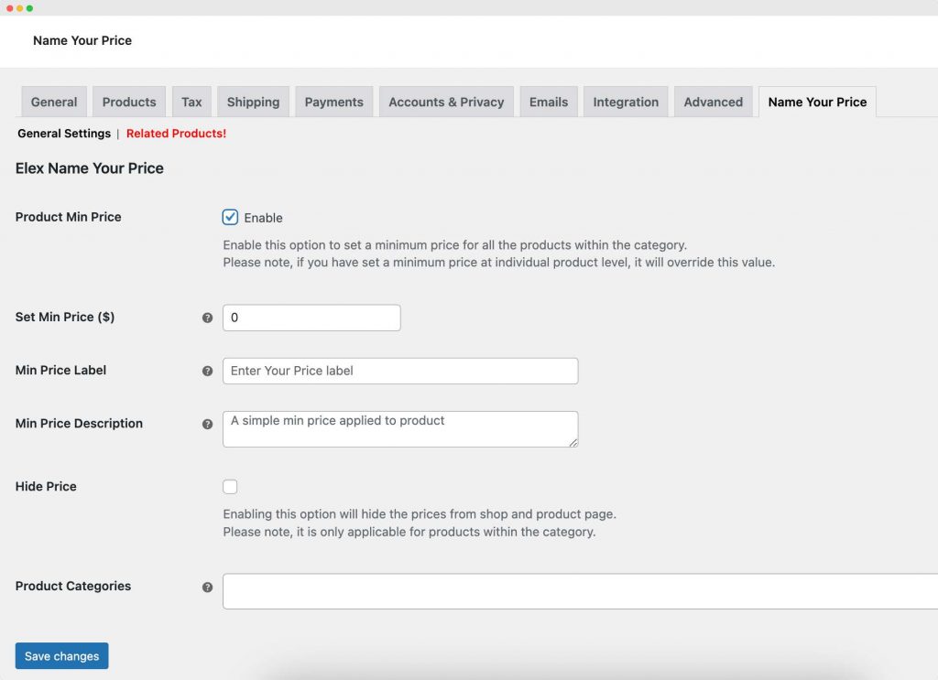Viewport: 938px width, 680px height.
Task: Open help tooltip for Set Min Price
Action: [207, 318]
